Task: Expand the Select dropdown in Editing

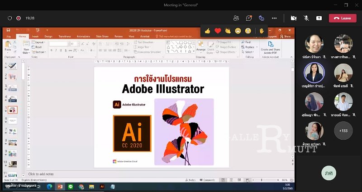Action: pos(249,52)
